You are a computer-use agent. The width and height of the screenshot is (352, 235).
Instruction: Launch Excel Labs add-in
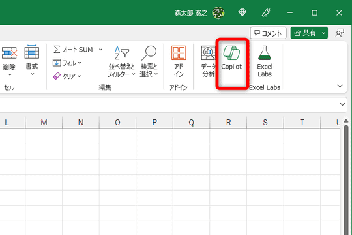265,61
